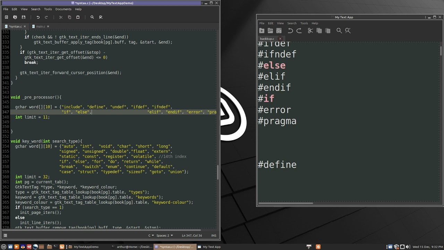Open View menu in My Text App

click(x=280, y=23)
